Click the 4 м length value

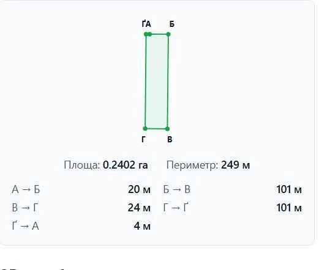click(142, 226)
